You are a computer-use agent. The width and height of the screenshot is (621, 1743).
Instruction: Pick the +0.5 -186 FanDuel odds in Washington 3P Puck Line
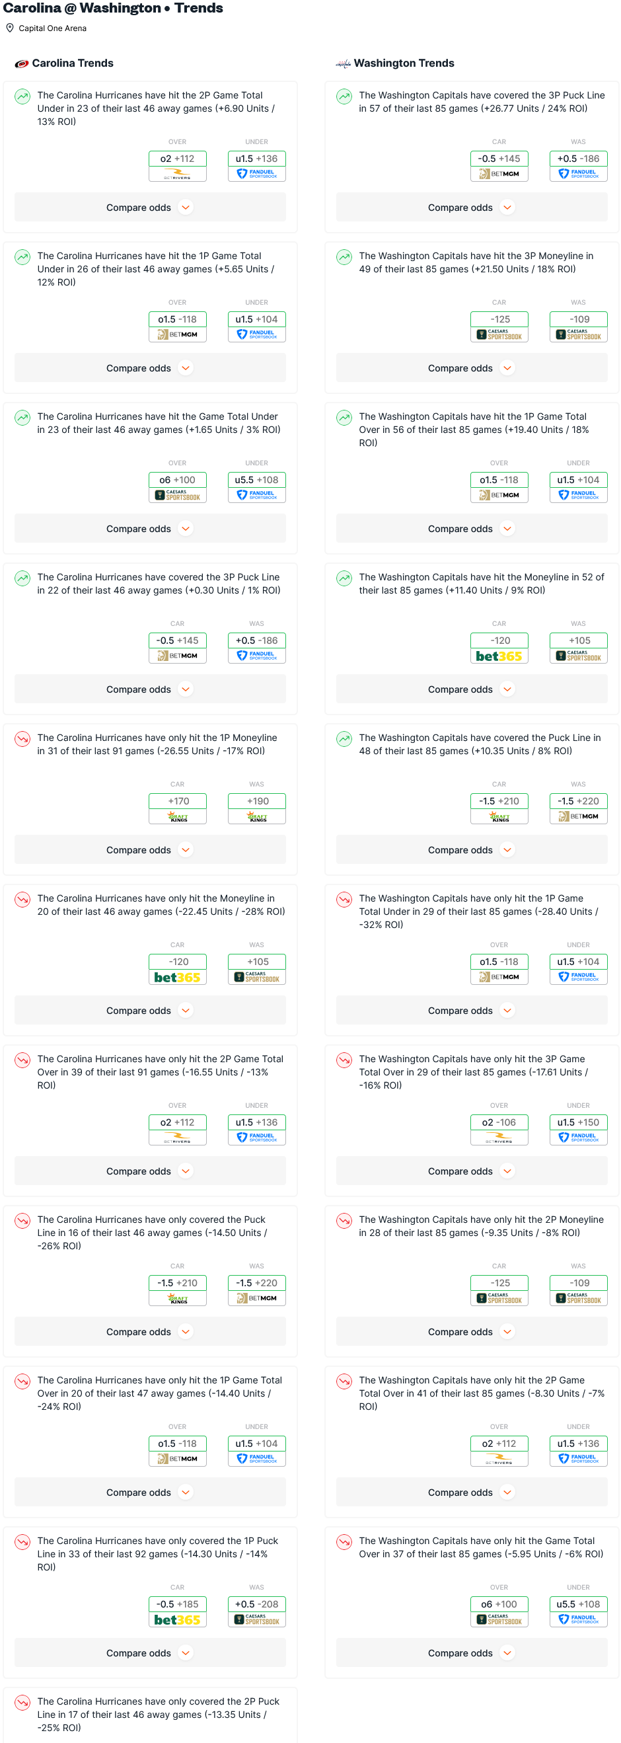coord(577,166)
